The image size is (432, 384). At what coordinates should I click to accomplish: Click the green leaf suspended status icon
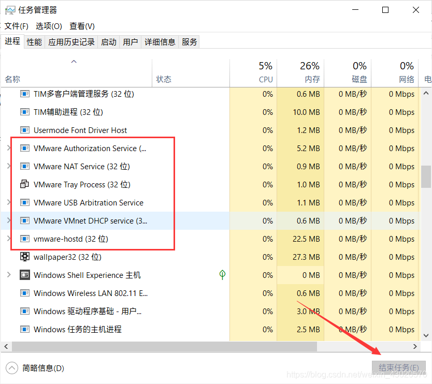[222, 275]
